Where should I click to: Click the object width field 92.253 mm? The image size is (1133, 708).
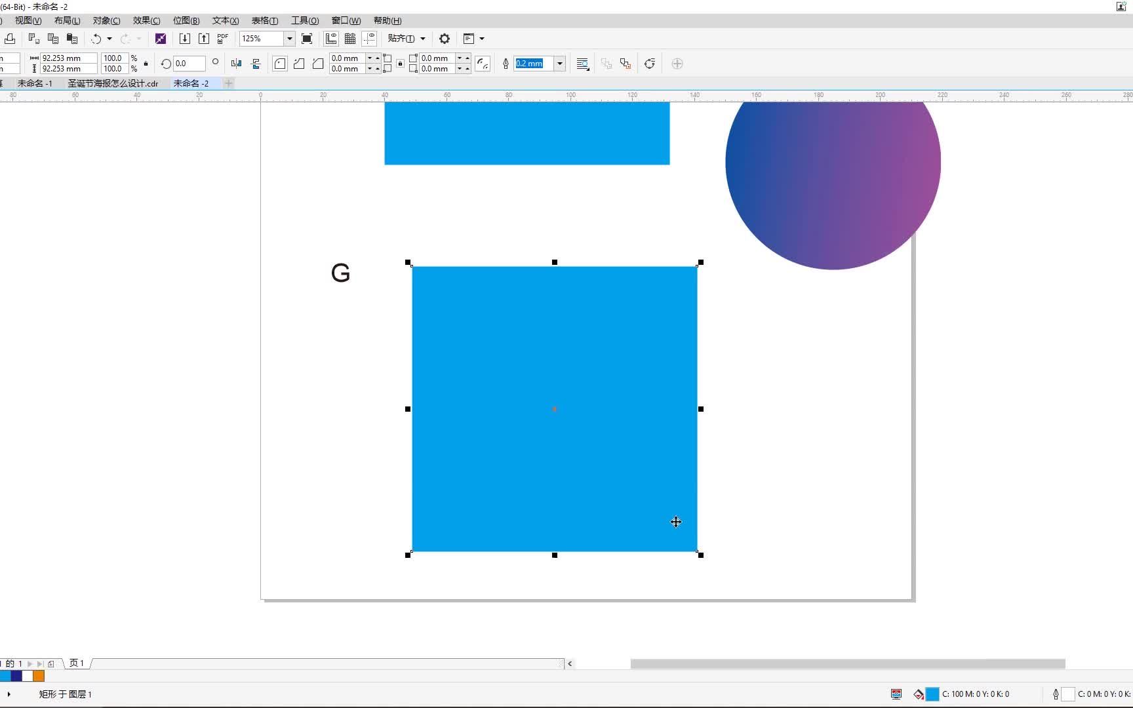[68, 58]
